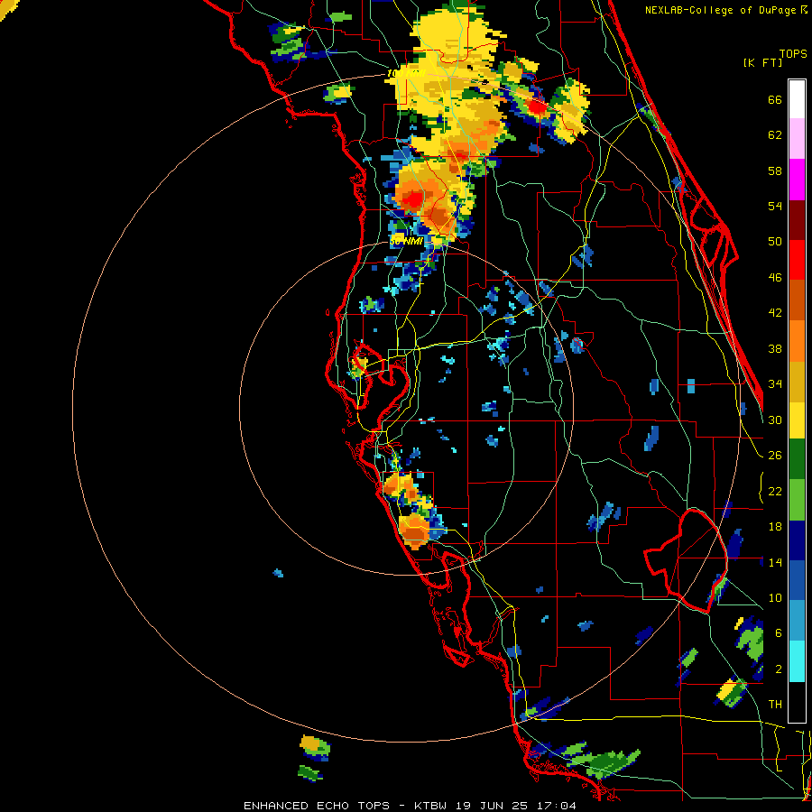Click the 14 legend value
This screenshot has width=812, height=812.
pos(775,563)
